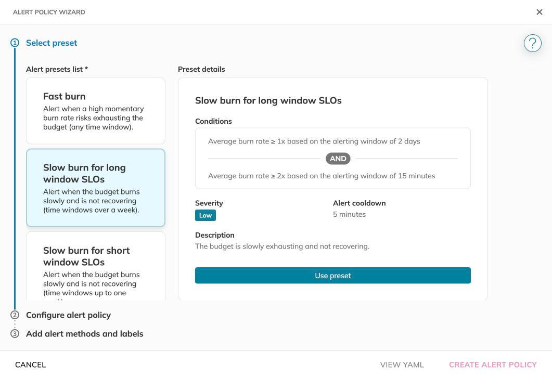Open the help icon in top right corner
The height and width of the screenshot is (378, 552).
(x=532, y=43)
